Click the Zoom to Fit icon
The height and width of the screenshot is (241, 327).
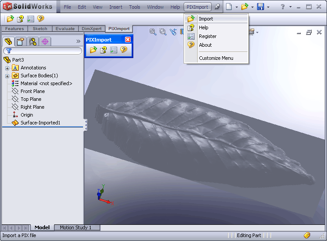153,32
